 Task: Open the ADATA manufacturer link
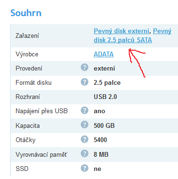(x=104, y=54)
